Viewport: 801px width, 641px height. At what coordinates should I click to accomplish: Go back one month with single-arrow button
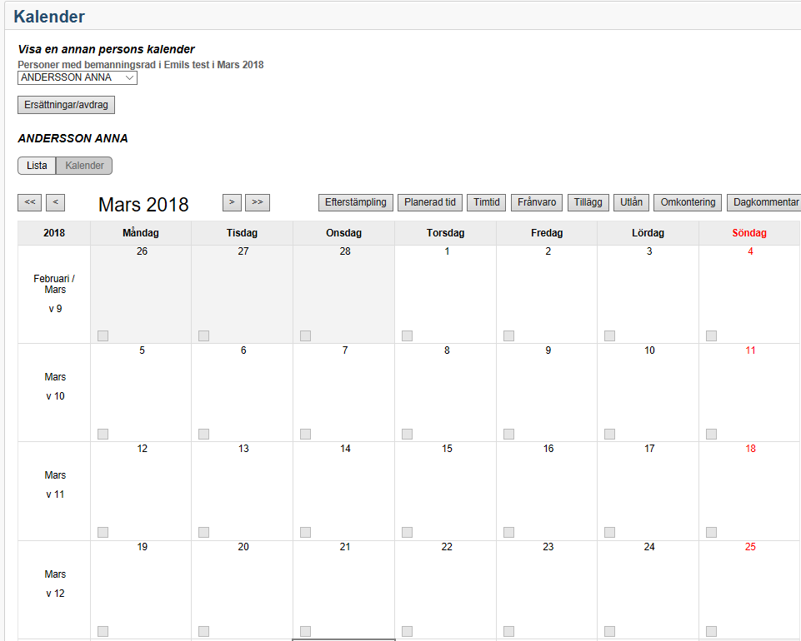55,201
